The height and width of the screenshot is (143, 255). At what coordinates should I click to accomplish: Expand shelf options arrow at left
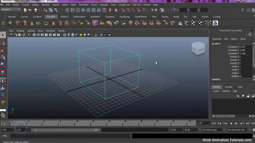(x=3, y=25)
